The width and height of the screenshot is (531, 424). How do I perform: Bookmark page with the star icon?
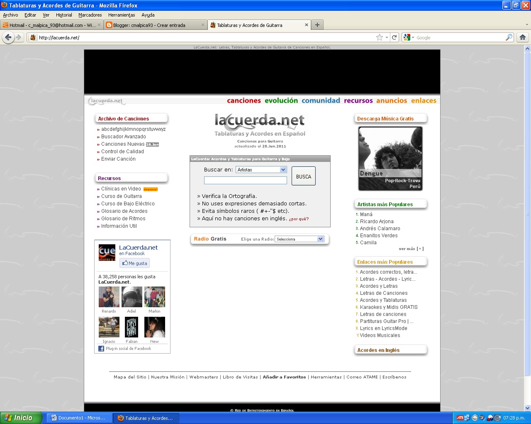pyautogui.click(x=379, y=37)
